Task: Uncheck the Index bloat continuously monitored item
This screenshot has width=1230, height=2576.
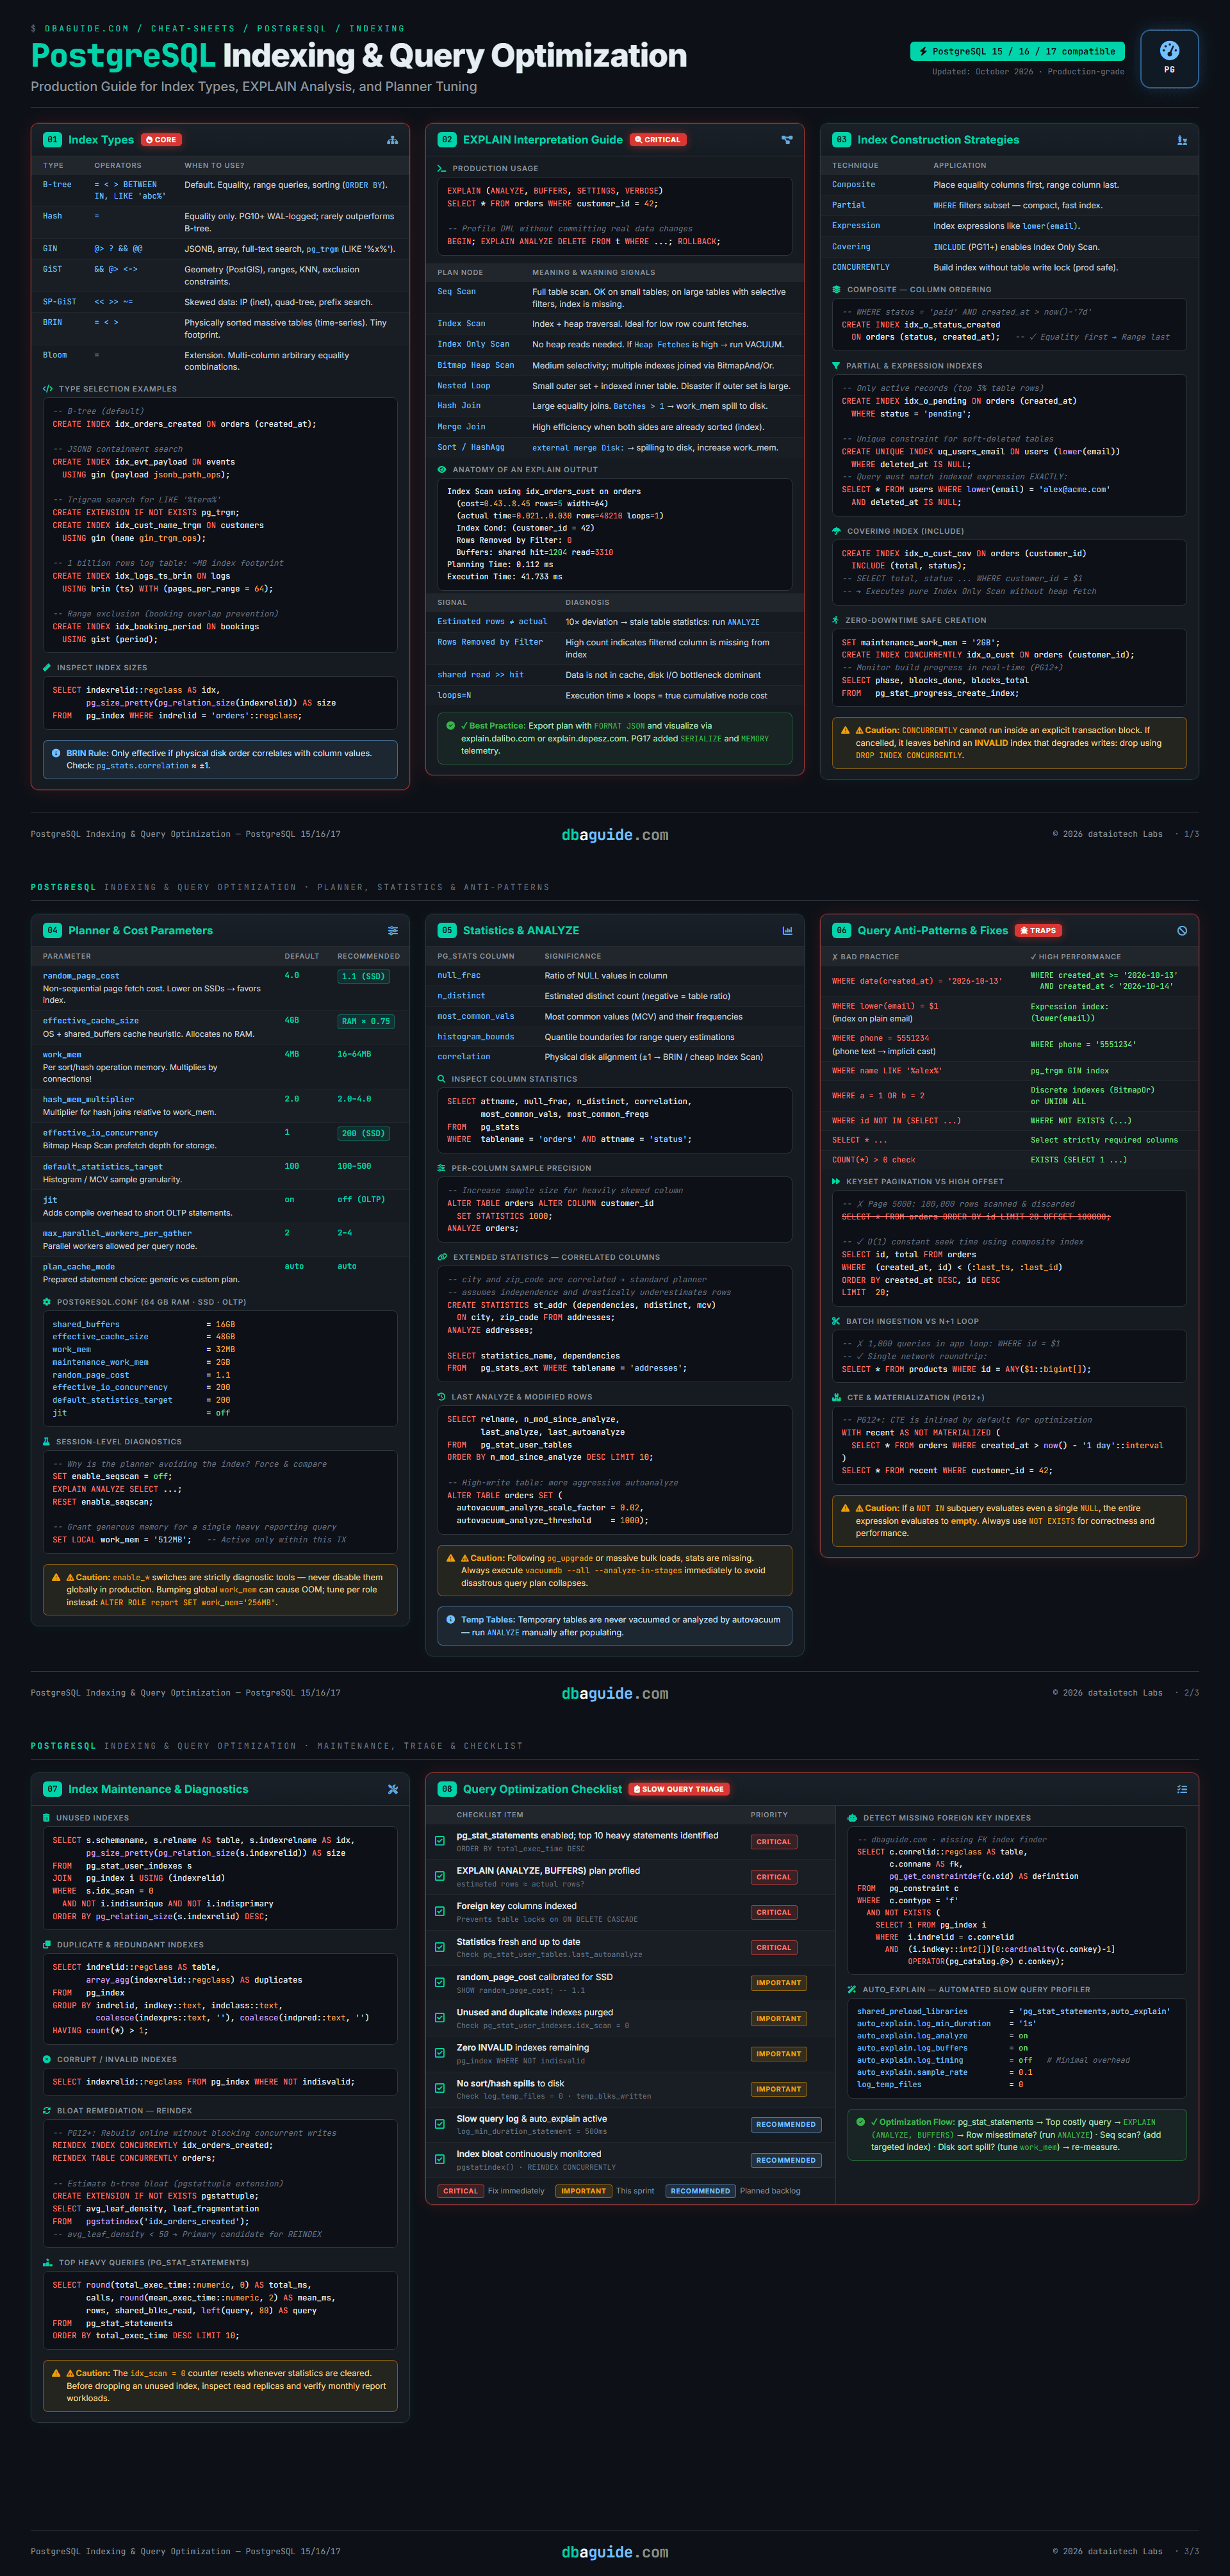Action: click(440, 2159)
